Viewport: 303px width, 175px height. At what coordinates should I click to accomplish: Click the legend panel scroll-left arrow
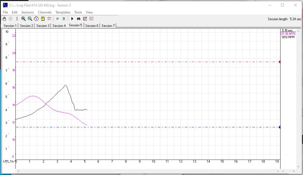[x=283, y=171]
